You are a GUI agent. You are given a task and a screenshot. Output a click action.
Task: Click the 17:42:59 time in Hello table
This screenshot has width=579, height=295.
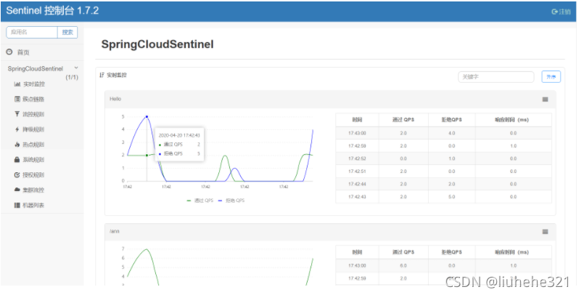coord(357,146)
